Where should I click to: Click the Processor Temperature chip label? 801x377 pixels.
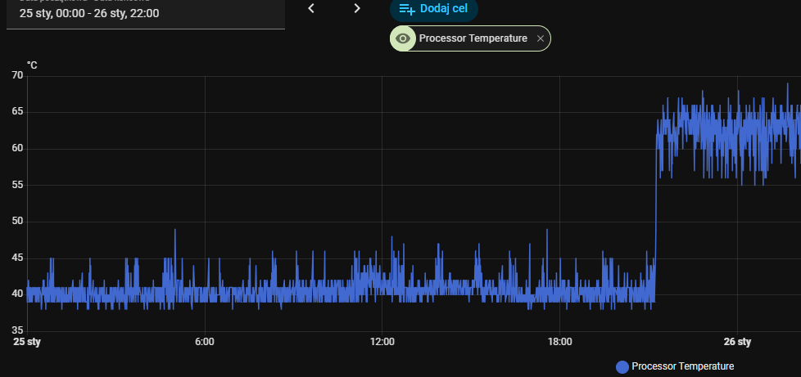473,38
